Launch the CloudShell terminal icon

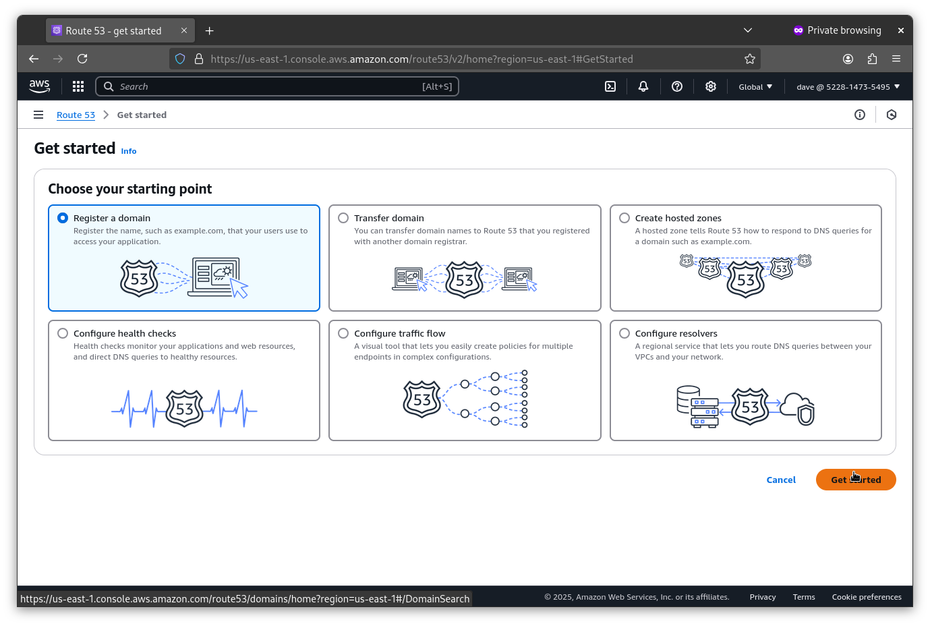[610, 86]
